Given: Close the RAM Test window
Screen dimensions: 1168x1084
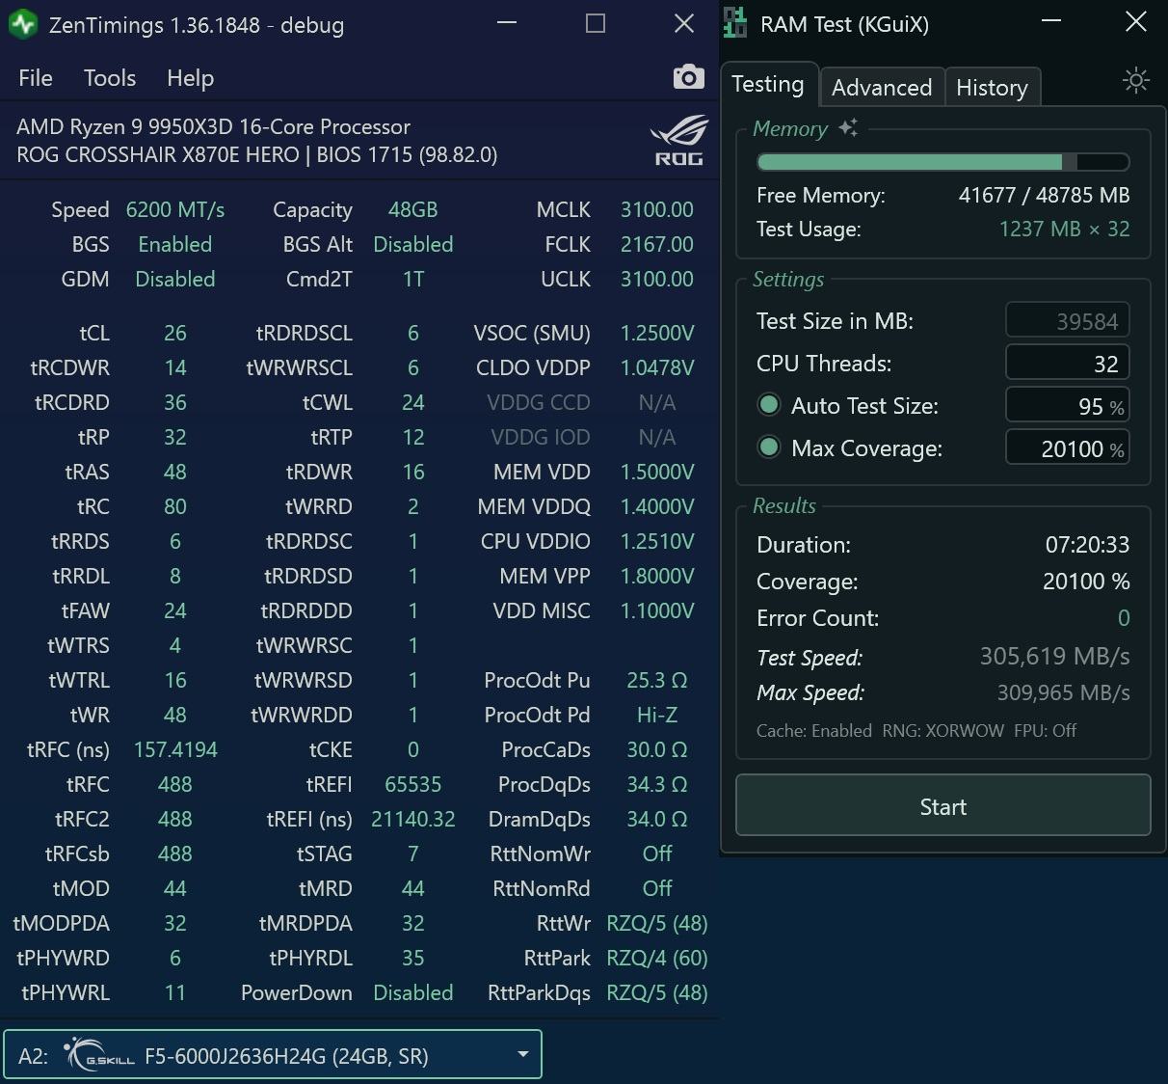Looking at the screenshot, I should point(1136,22).
